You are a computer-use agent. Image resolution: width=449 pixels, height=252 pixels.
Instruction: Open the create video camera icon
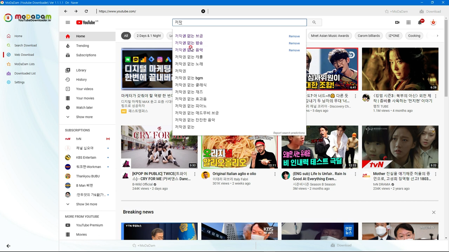397,22
